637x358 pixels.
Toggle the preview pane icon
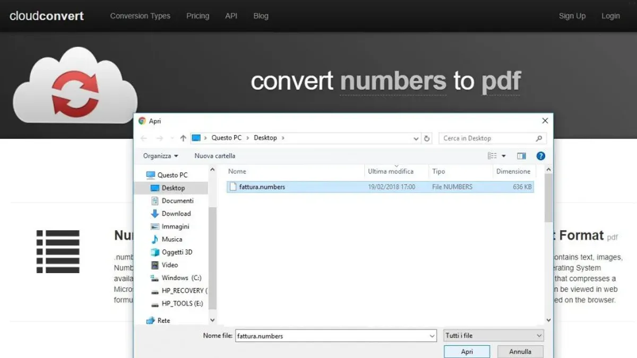(x=521, y=156)
